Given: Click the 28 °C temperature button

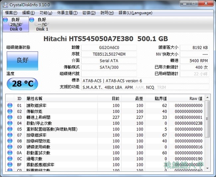Looking at the screenshot, I should tap(22, 84).
